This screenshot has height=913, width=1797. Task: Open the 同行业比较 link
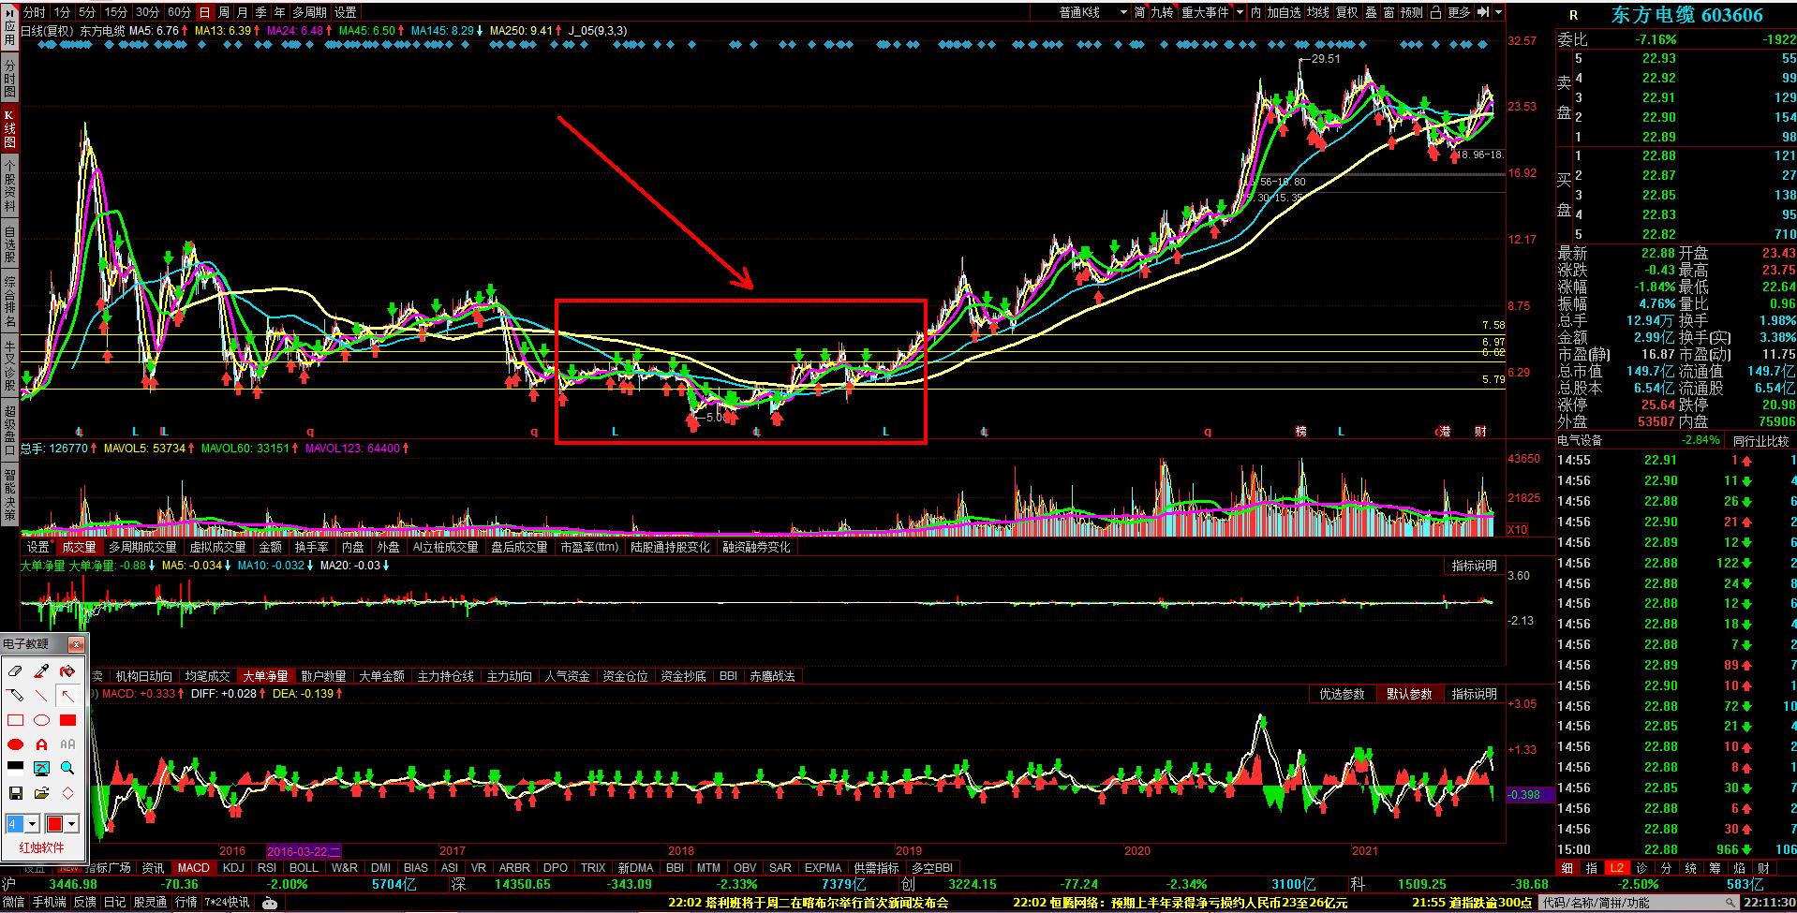(x=1760, y=440)
